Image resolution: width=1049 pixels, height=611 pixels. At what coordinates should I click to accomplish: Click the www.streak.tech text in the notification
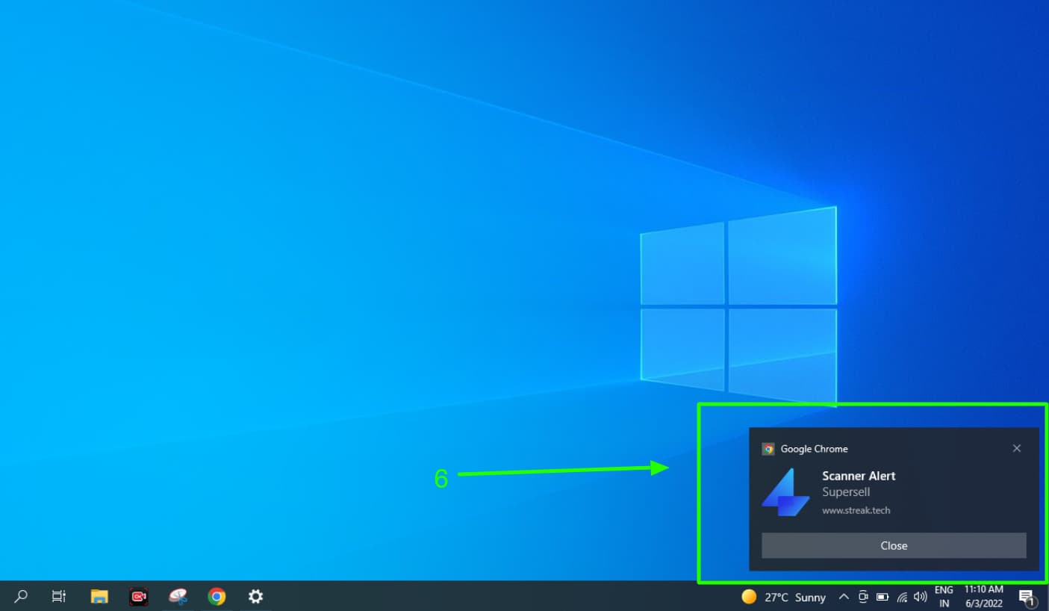coord(856,511)
